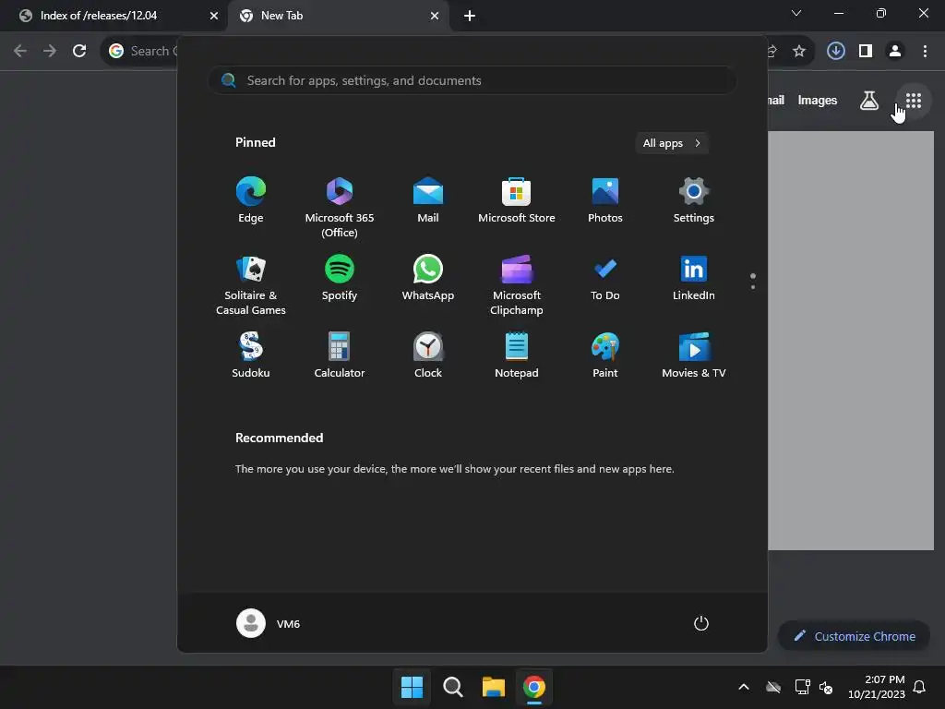Open the Spotify app
Screen dimensions: 945x709
coord(340,278)
